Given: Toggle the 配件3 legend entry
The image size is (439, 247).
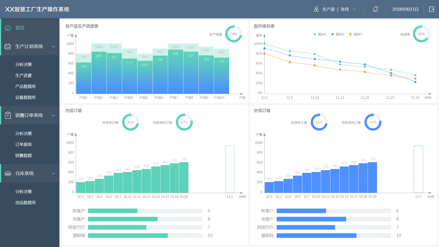Looking at the screenshot, I should coord(355,34).
